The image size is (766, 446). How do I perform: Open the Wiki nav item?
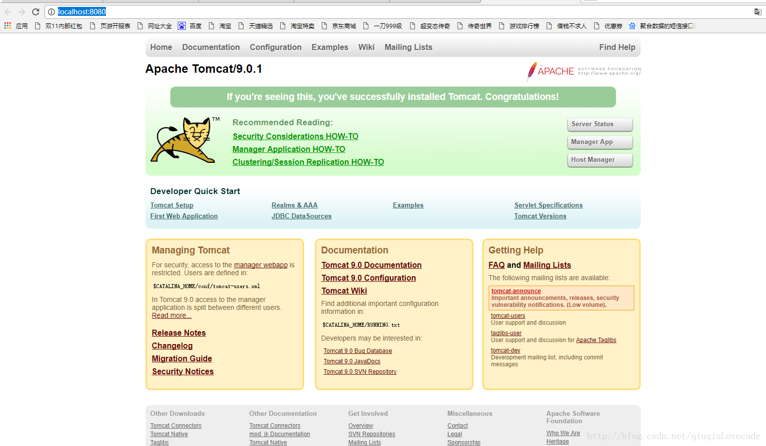click(366, 48)
